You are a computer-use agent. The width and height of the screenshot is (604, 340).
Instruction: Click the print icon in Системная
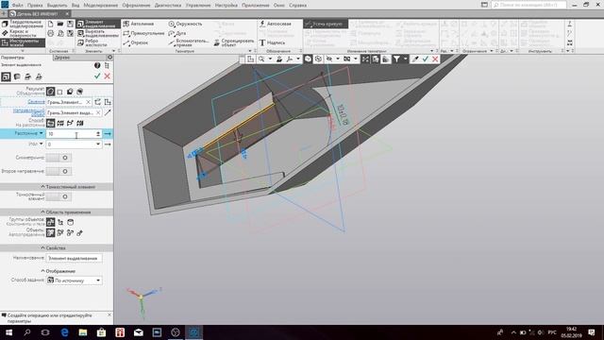coord(50,34)
